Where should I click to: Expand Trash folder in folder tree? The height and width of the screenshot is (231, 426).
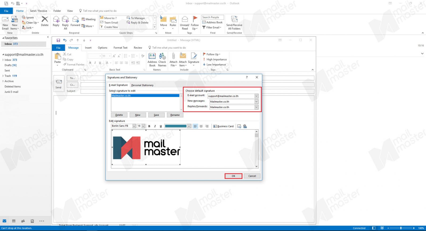[3, 76]
